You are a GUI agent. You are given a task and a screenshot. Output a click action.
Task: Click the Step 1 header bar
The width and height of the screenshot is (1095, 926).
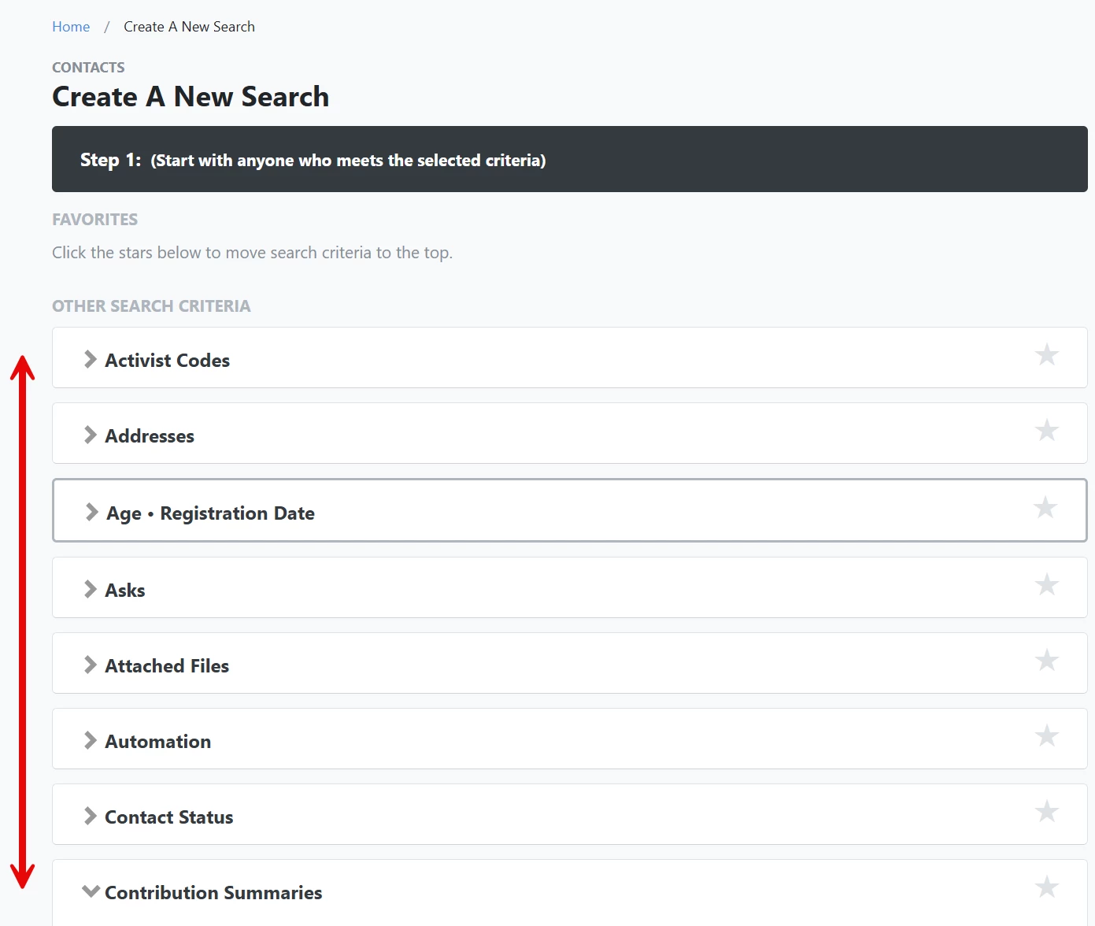coord(570,159)
